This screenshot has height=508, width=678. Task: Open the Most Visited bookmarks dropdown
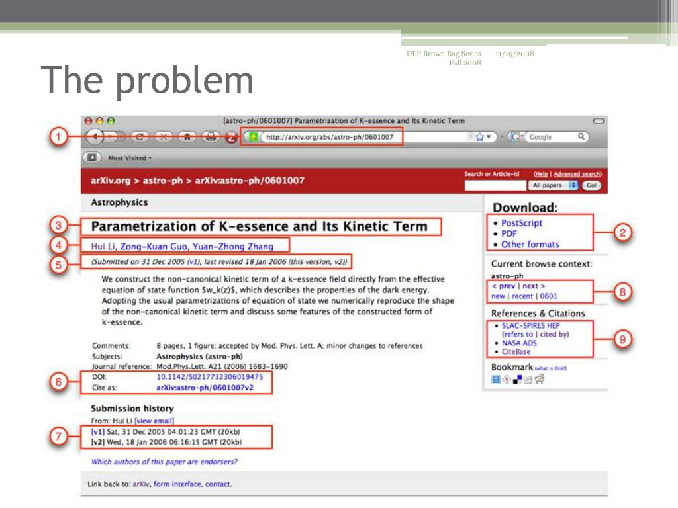coord(130,158)
